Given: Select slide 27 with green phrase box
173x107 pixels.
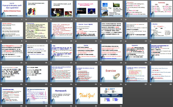Looking at the screenshot, I should (x=136, y=74).
